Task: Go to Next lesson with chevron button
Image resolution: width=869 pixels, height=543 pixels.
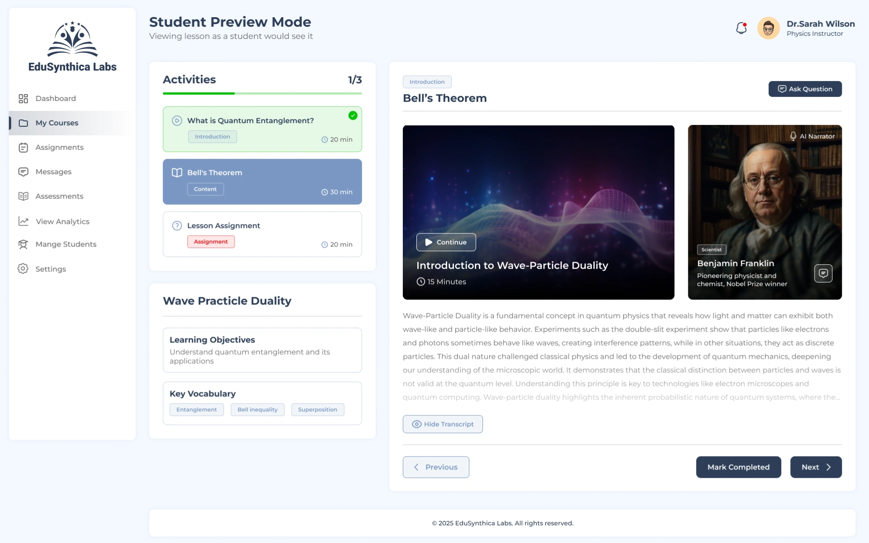Action: point(816,467)
